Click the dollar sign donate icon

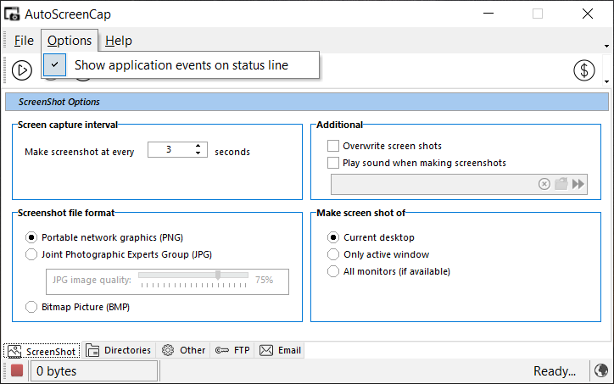(x=583, y=70)
